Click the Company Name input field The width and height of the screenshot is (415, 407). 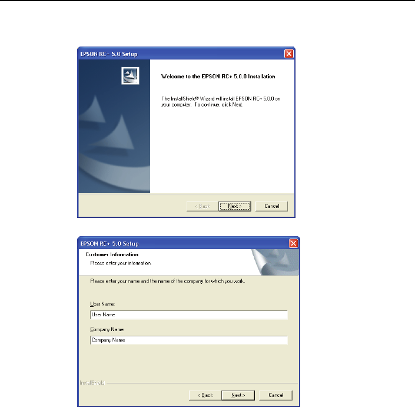click(189, 340)
